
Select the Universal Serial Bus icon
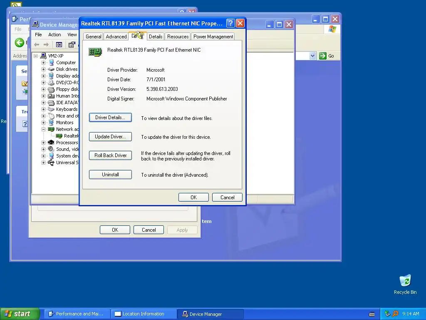pyautogui.click(x=51, y=162)
